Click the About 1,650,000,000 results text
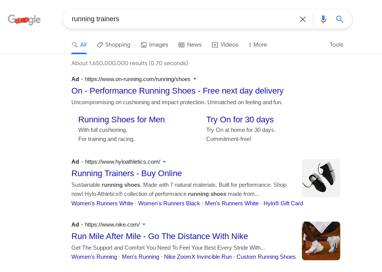Image resolution: width=382 pixels, height=272 pixels. (129, 63)
